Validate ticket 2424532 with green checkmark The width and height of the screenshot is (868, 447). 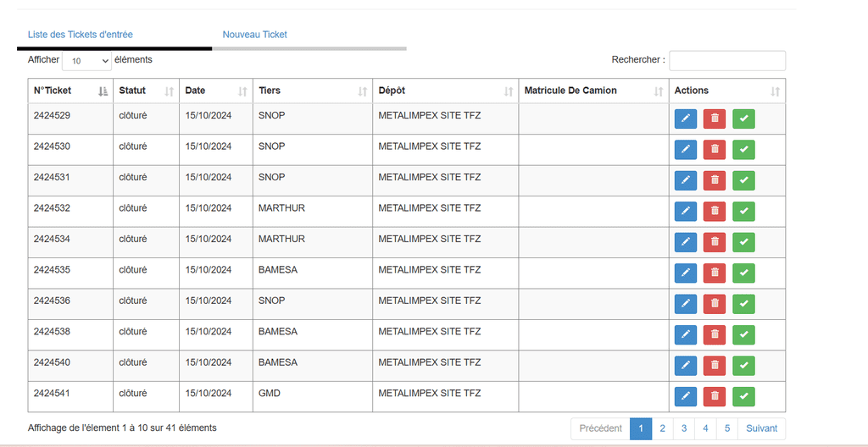[x=744, y=212]
